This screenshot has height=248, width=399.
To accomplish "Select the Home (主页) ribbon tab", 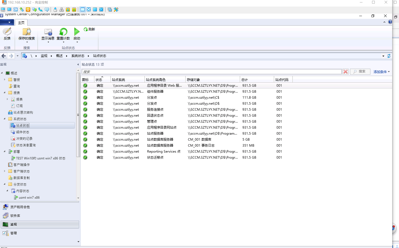I will click(x=21, y=23).
